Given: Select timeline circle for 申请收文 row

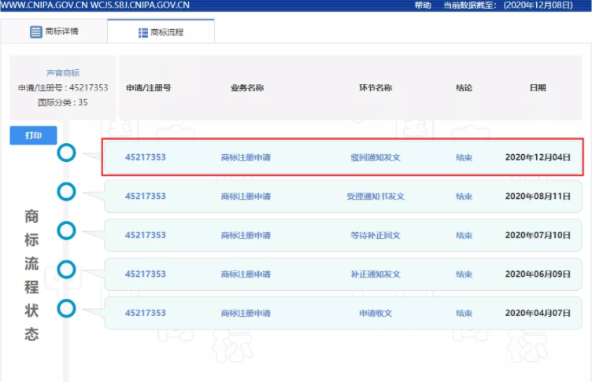Looking at the screenshot, I should pos(66,309).
